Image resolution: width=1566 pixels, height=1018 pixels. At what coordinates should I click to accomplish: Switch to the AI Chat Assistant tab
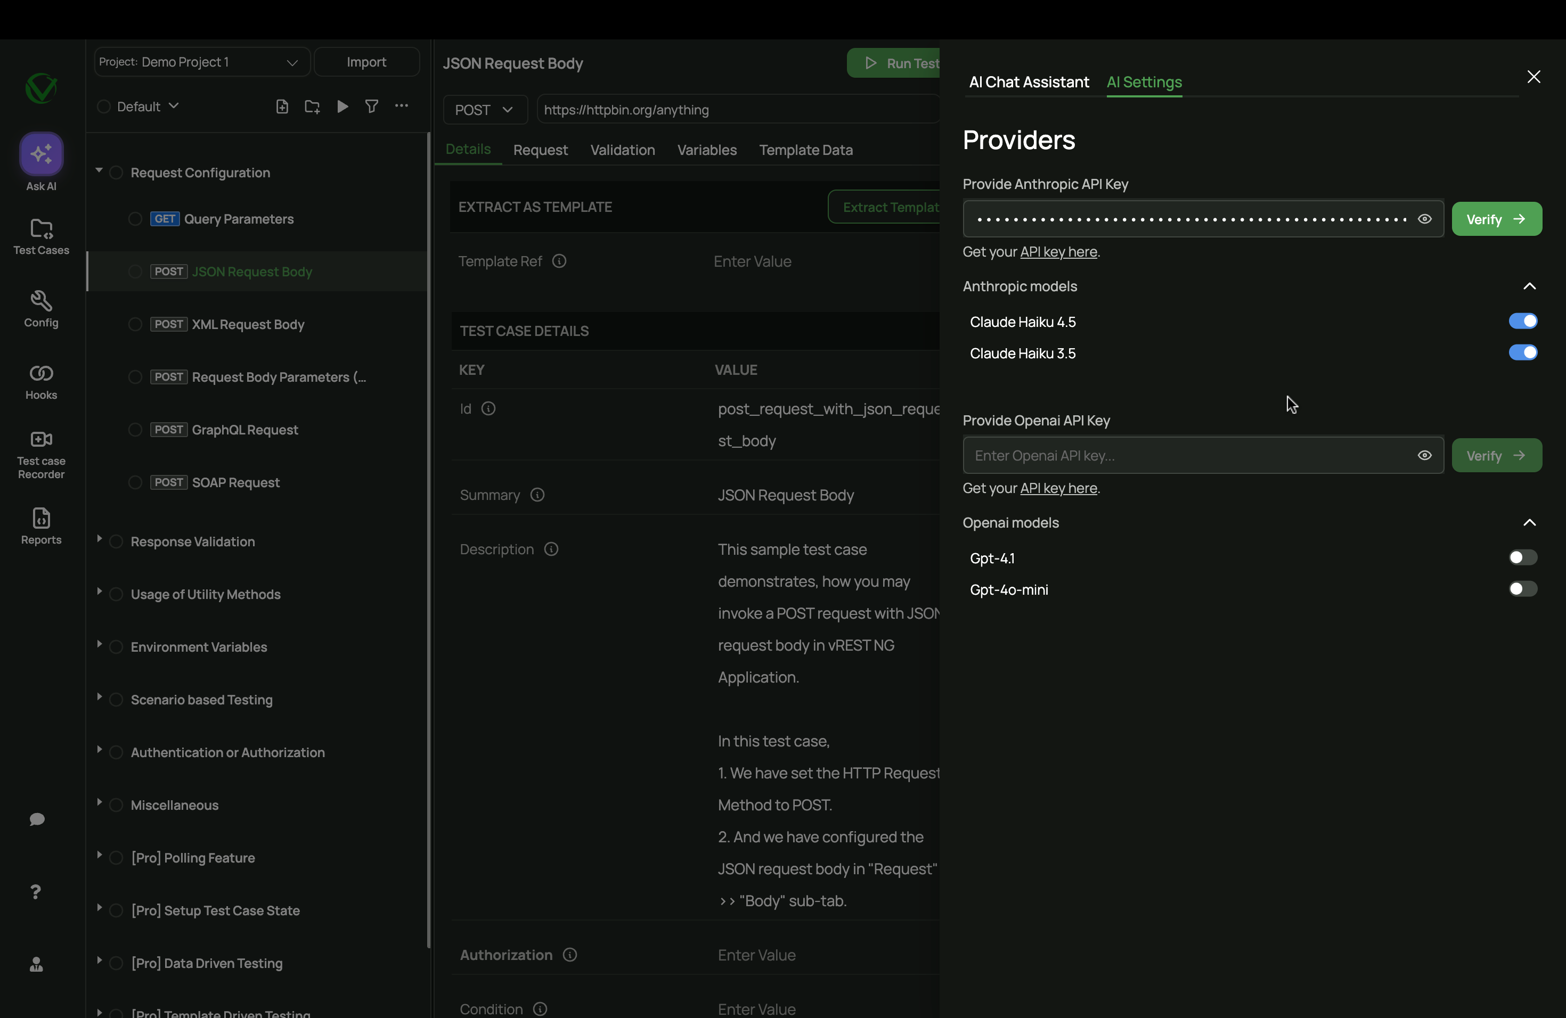click(x=1029, y=82)
